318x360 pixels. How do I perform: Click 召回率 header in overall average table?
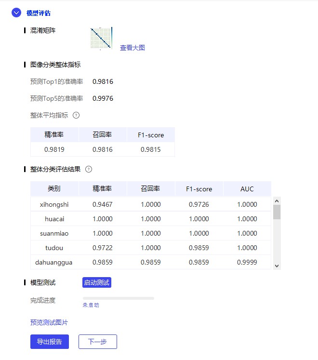coord(102,135)
